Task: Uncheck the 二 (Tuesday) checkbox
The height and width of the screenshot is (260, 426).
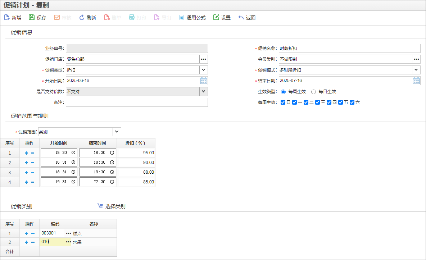Action: pyautogui.click(x=306, y=102)
